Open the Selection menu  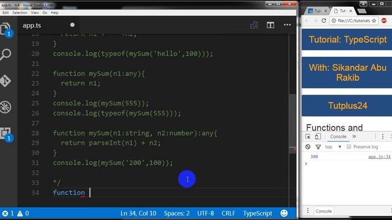20,13
